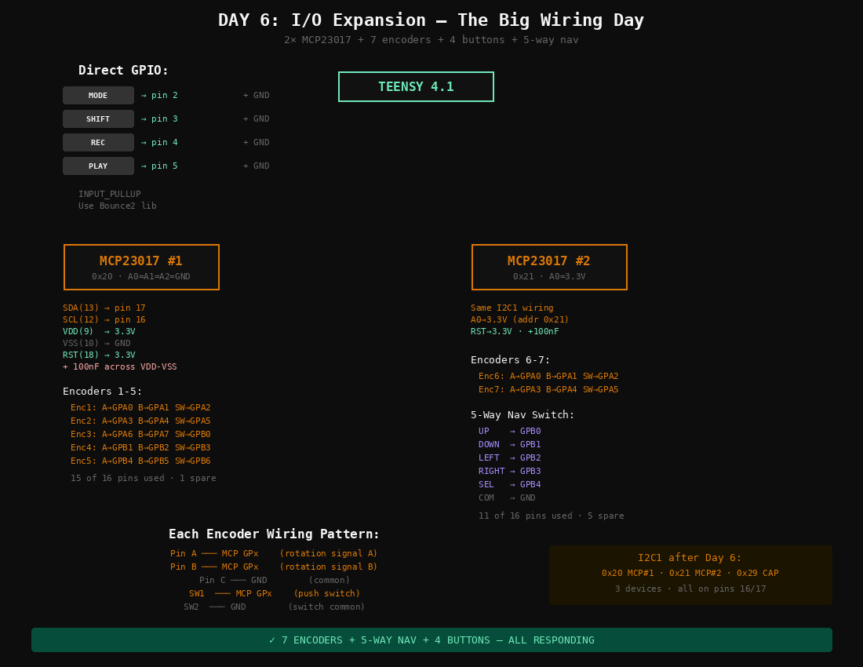The width and height of the screenshot is (863, 667).
Task: Click 'COM → GND' row
Action: [x=507, y=498]
